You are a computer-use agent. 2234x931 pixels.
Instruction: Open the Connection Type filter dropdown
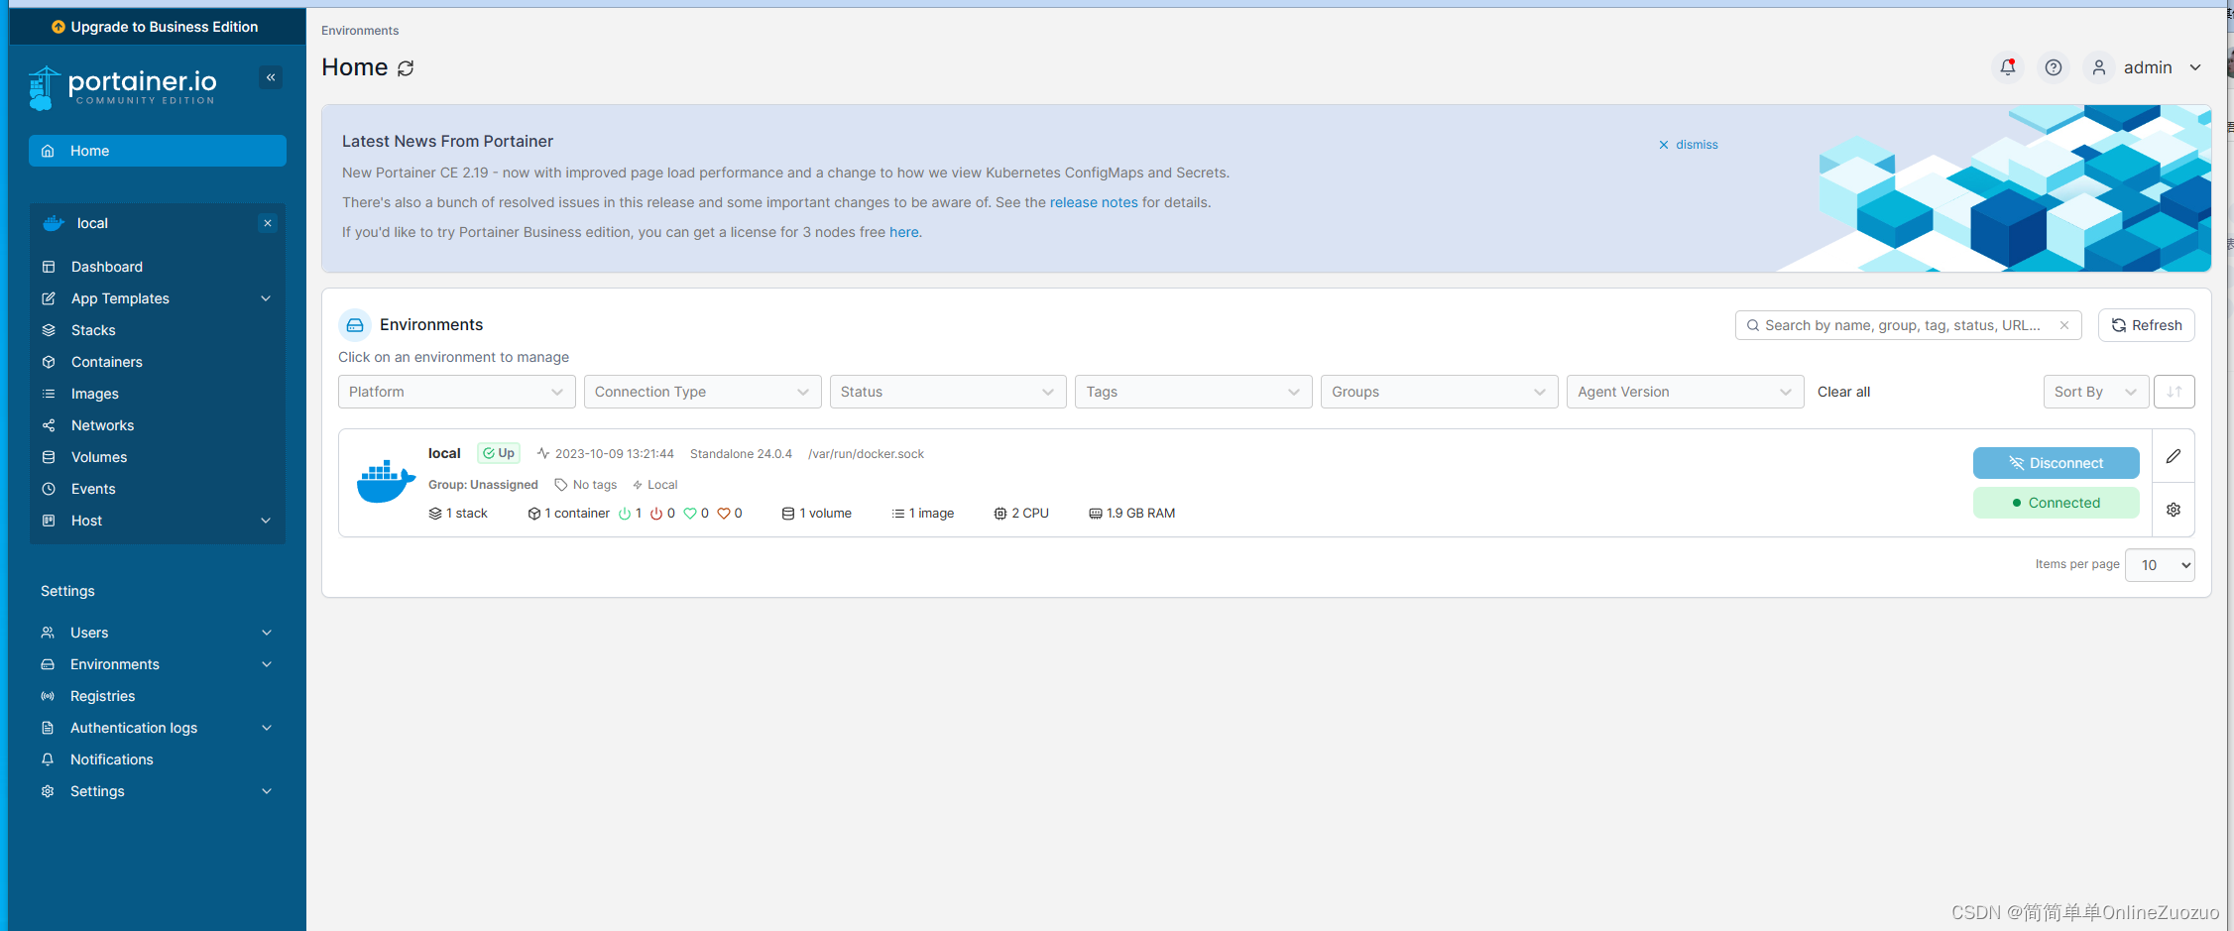coord(702,392)
